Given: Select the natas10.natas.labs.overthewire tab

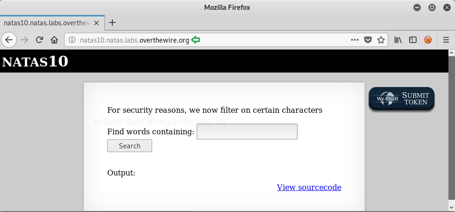Looking at the screenshot, I should click(47, 22).
